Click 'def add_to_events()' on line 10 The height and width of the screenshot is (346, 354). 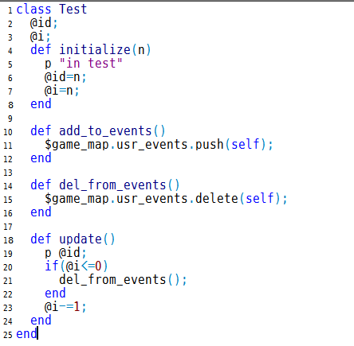(x=98, y=130)
